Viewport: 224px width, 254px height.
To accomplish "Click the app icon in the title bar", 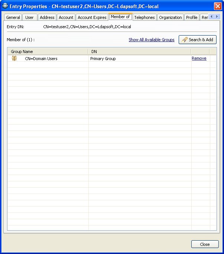I will click(5, 6).
